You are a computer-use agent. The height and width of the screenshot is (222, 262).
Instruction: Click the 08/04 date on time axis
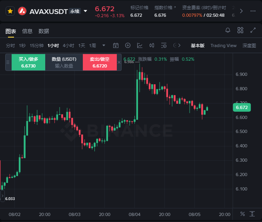134,214
